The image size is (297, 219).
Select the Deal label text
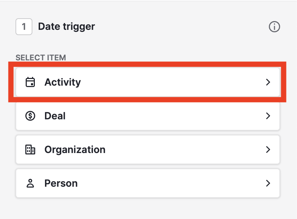[x=55, y=116]
